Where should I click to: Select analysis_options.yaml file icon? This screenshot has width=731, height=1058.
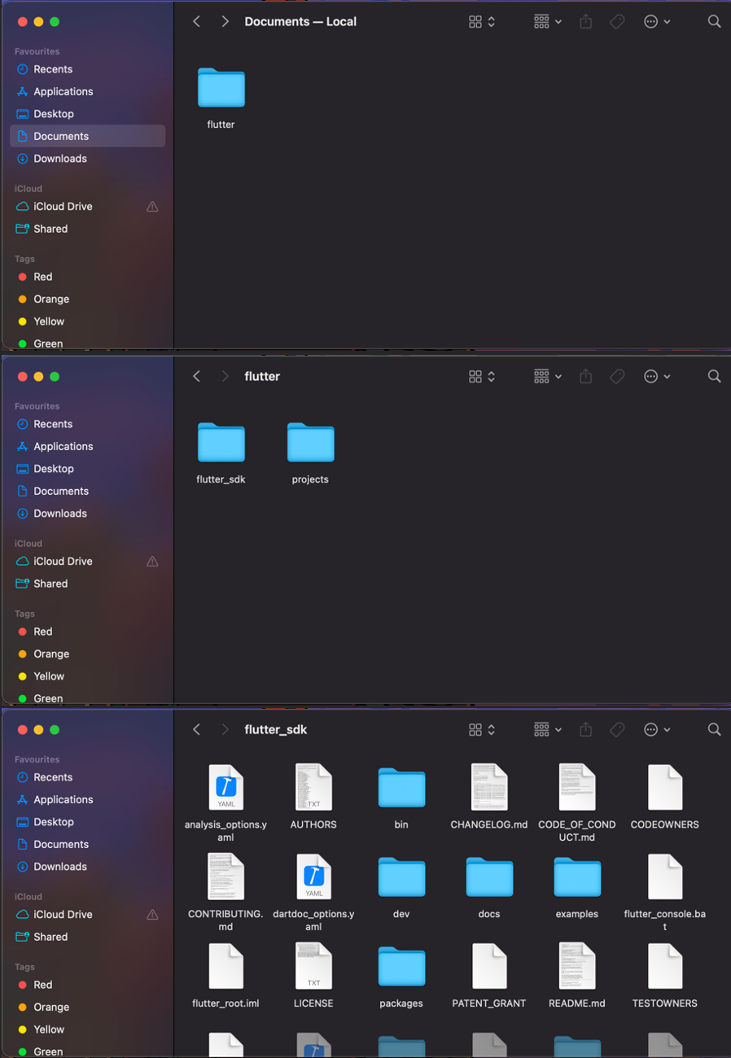point(225,787)
